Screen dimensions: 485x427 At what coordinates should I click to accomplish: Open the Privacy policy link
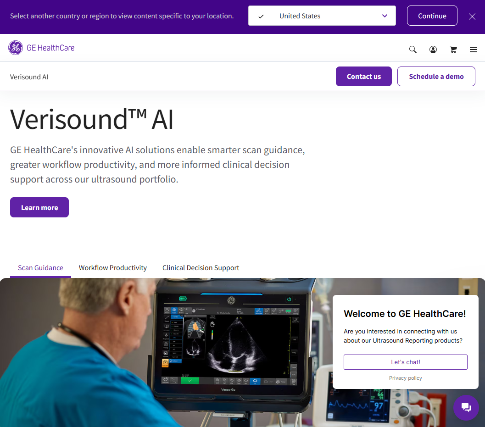pyautogui.click(x=406, y=378)
